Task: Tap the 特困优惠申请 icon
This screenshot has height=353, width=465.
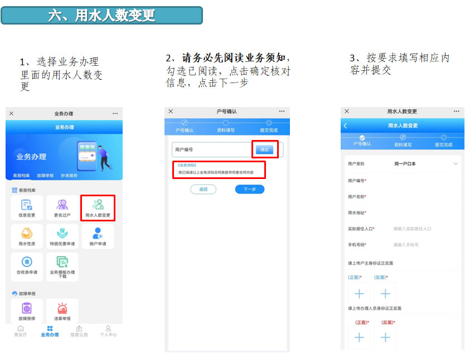Action: [x=62, y=236]
